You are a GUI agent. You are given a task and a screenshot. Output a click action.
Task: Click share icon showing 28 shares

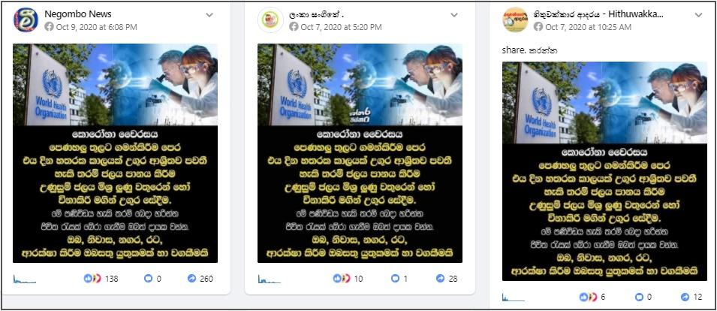click(x=441, y=278)
